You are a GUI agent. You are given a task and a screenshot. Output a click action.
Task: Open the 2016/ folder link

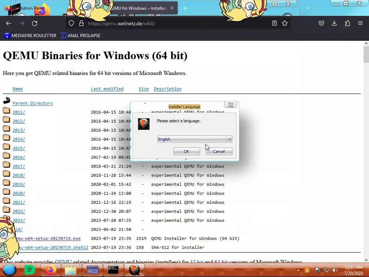[19, 157]
